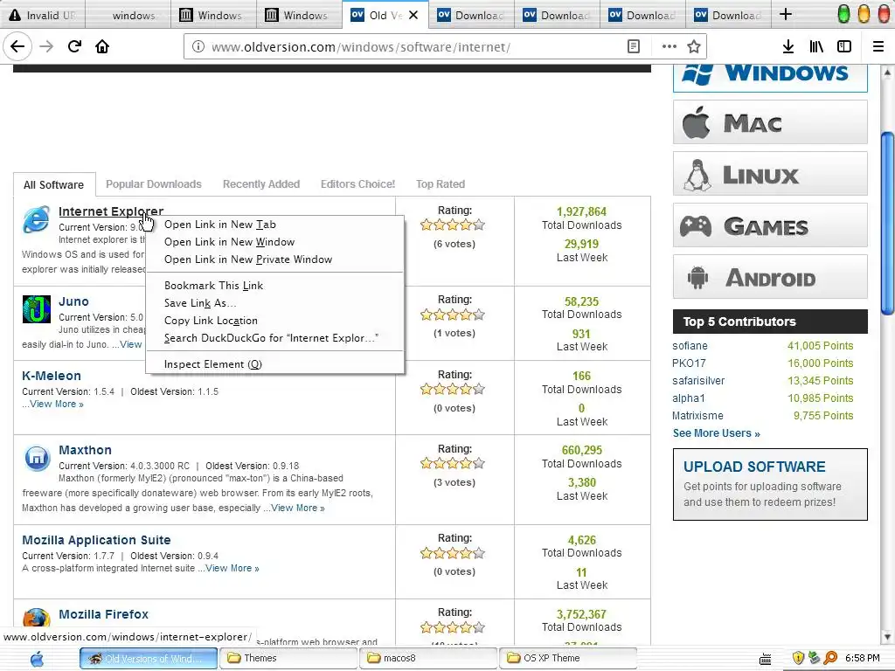Click the scrollbar down arrow

pyautogui.click(x=887, y=637)
